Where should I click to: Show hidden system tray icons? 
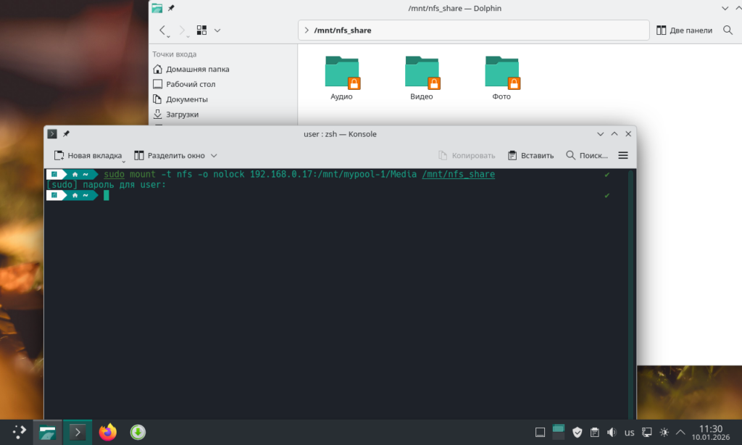680,432
